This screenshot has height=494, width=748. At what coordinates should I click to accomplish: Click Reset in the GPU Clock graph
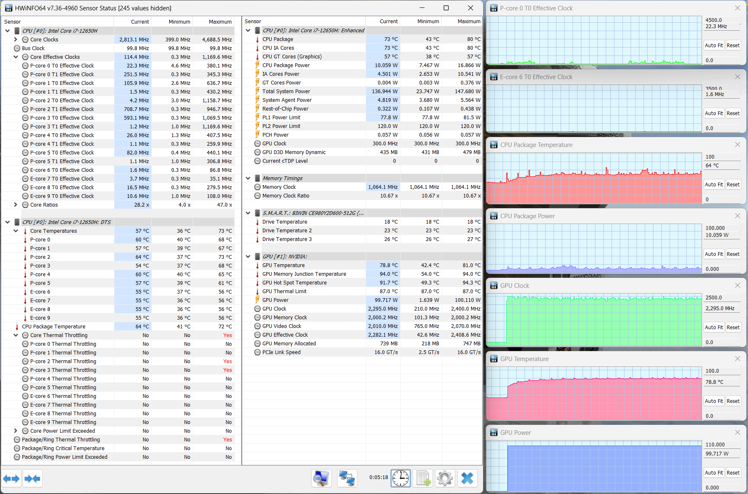pos(733,328)
